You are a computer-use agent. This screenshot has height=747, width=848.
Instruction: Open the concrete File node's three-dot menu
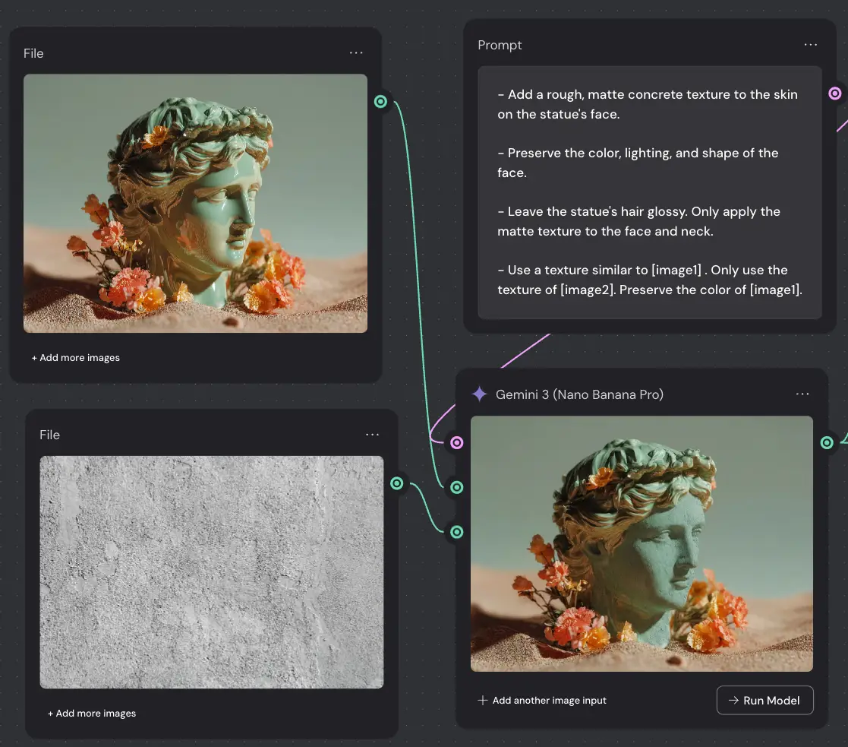[372, 435]
